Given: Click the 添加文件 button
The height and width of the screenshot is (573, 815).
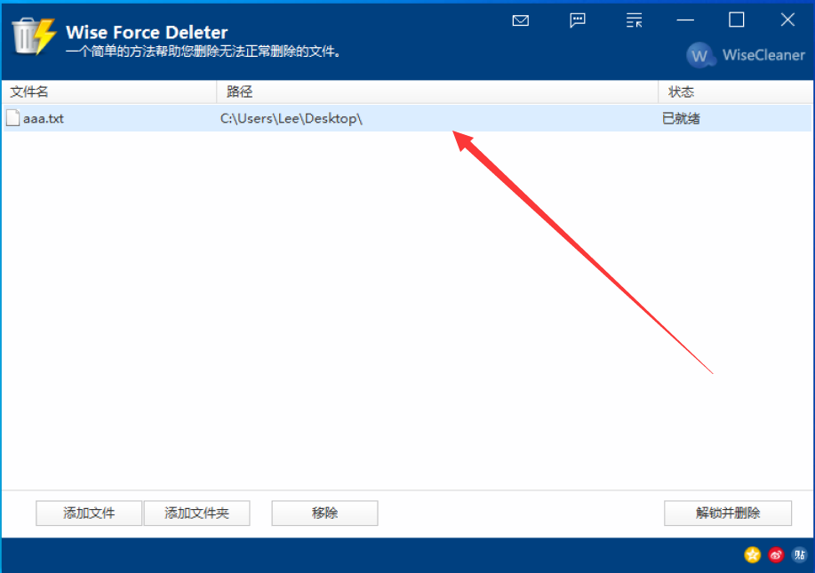Looking at the screenshot, I should (x=88, y=513).
